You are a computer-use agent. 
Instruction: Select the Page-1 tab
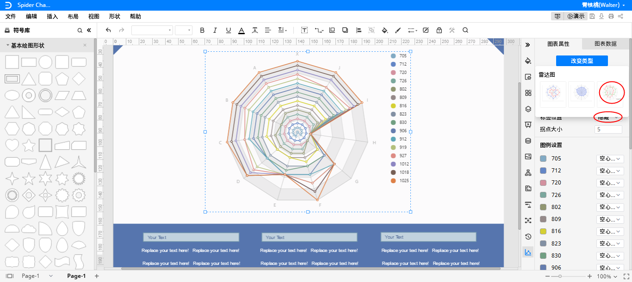pos(76,276)
